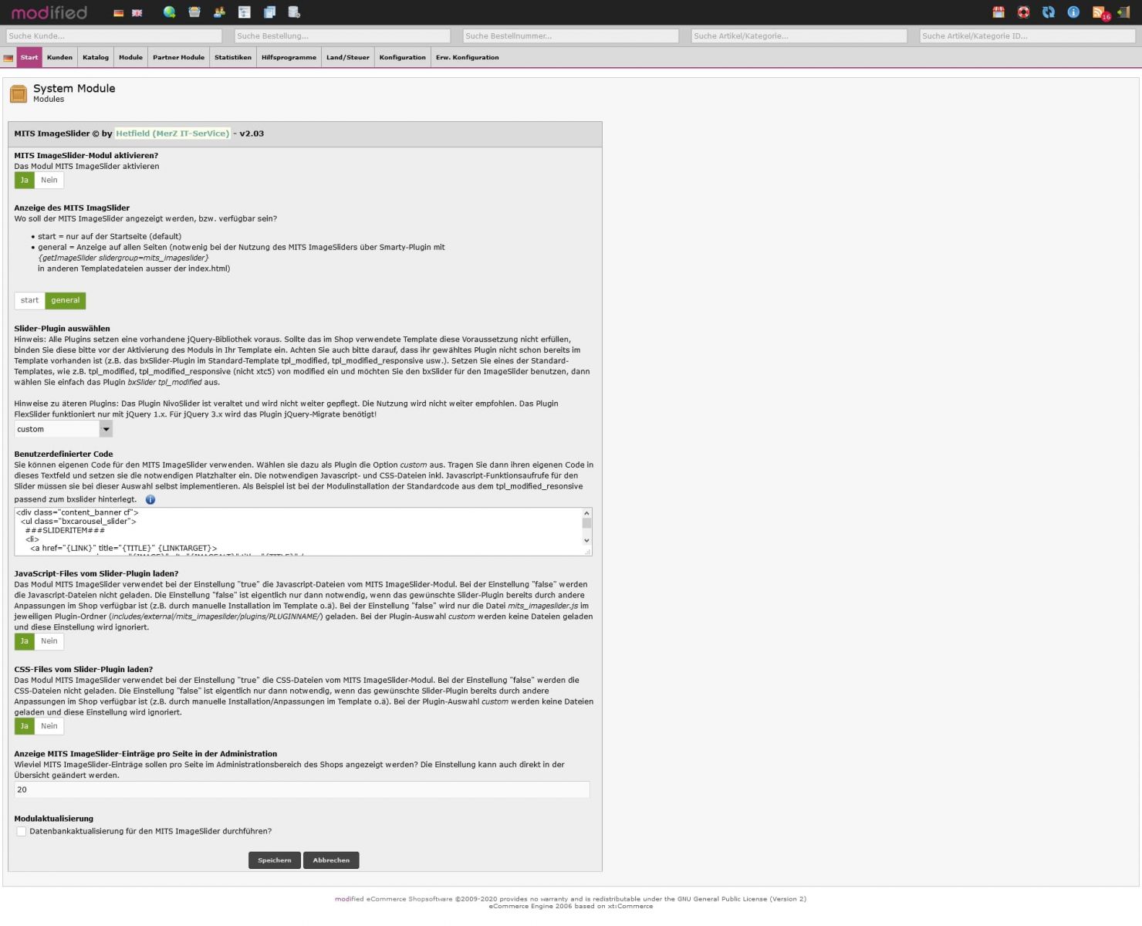This screenshot has height=926, width=1142.
Task: Open the Kunden menu
Action: coord(59,58)
